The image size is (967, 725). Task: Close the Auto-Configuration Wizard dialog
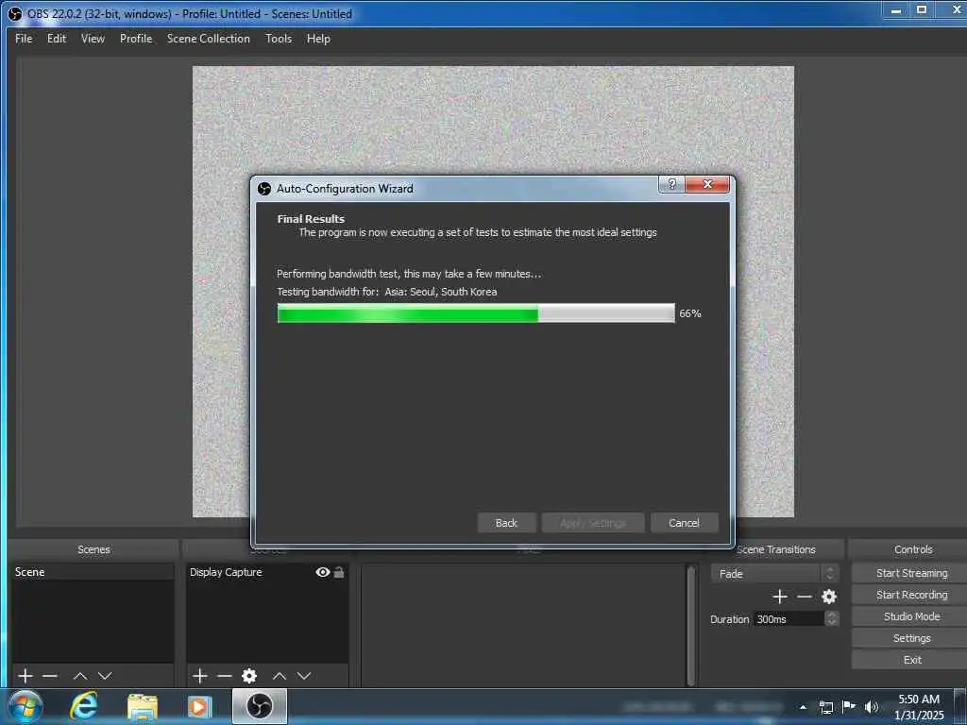707,184
